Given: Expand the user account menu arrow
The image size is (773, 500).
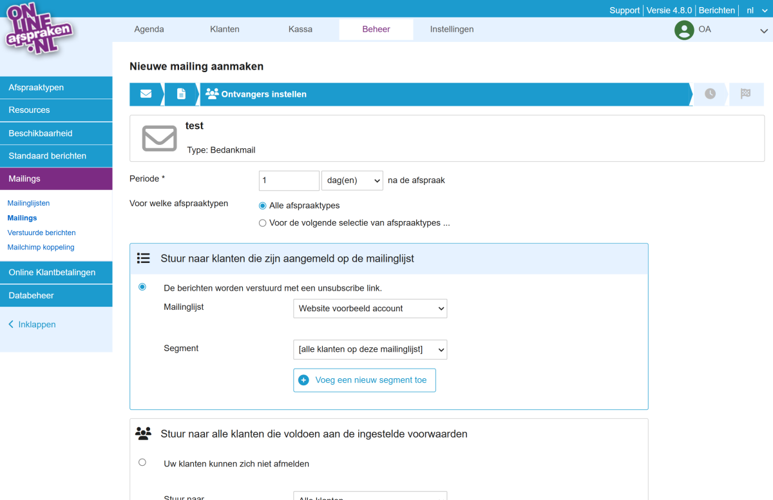Looking at the screenshot, I should 764,30.
